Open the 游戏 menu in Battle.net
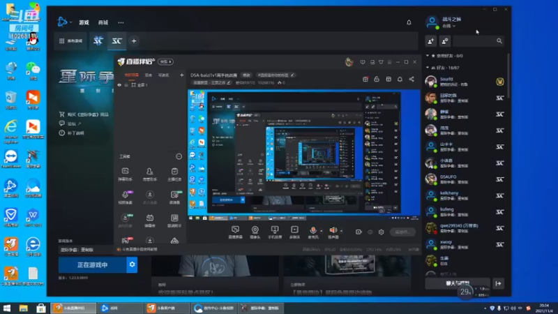This screenshot has height=314, width=558. click(84, 22)
